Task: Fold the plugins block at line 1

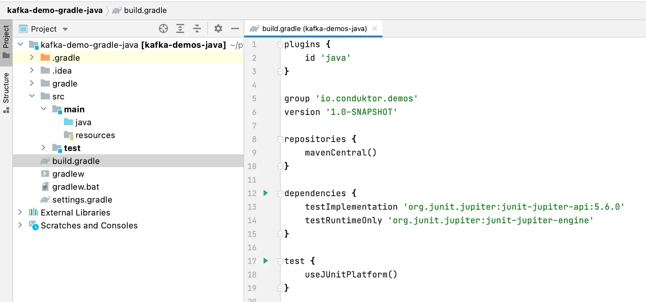Action: (x=280, y=44)
